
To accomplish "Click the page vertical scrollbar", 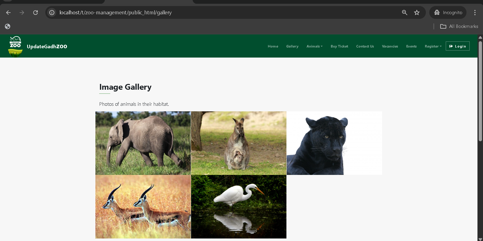I will coord(480,91).
